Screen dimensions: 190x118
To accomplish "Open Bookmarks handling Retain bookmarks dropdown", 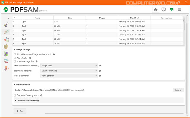I will (69, 71).
